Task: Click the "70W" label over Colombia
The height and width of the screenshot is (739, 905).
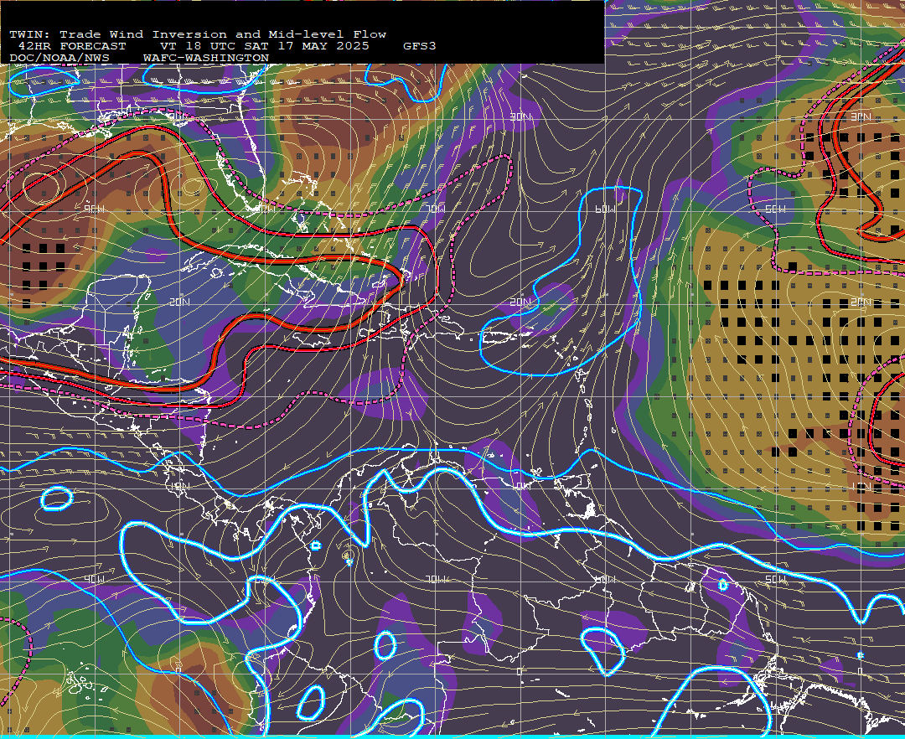Action: click(x=436, y=579)
